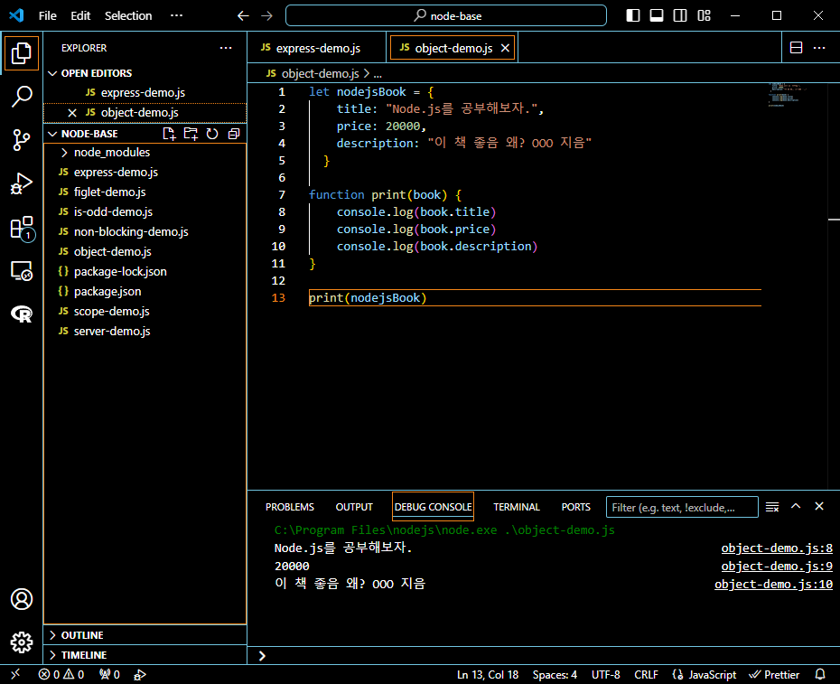Viewport: 840px width, 684px height.
Task: Click the node-base command center search
Action: point(445,15)
